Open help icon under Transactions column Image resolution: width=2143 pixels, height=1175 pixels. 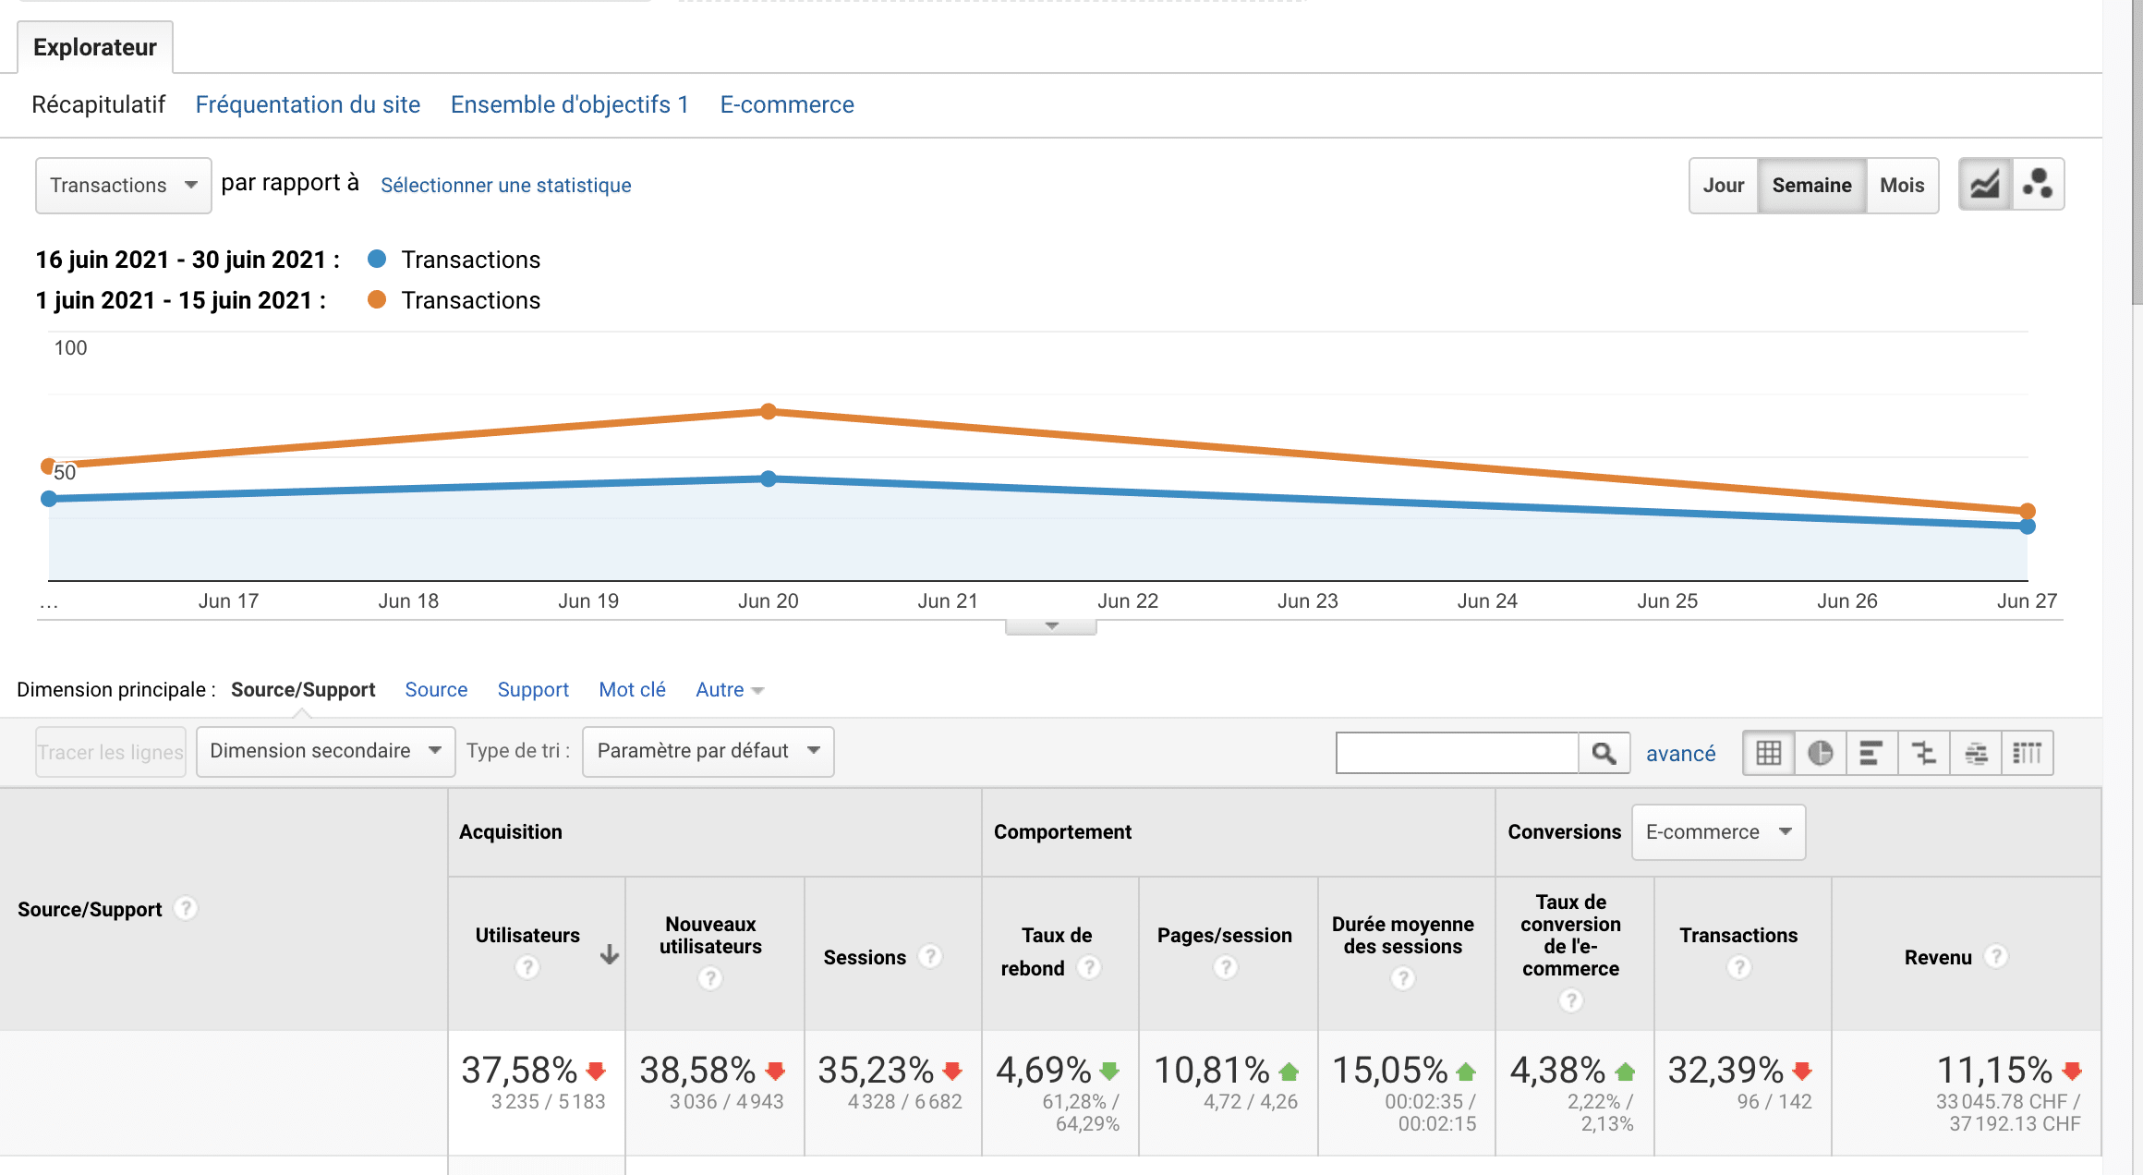click(1738, 967)
